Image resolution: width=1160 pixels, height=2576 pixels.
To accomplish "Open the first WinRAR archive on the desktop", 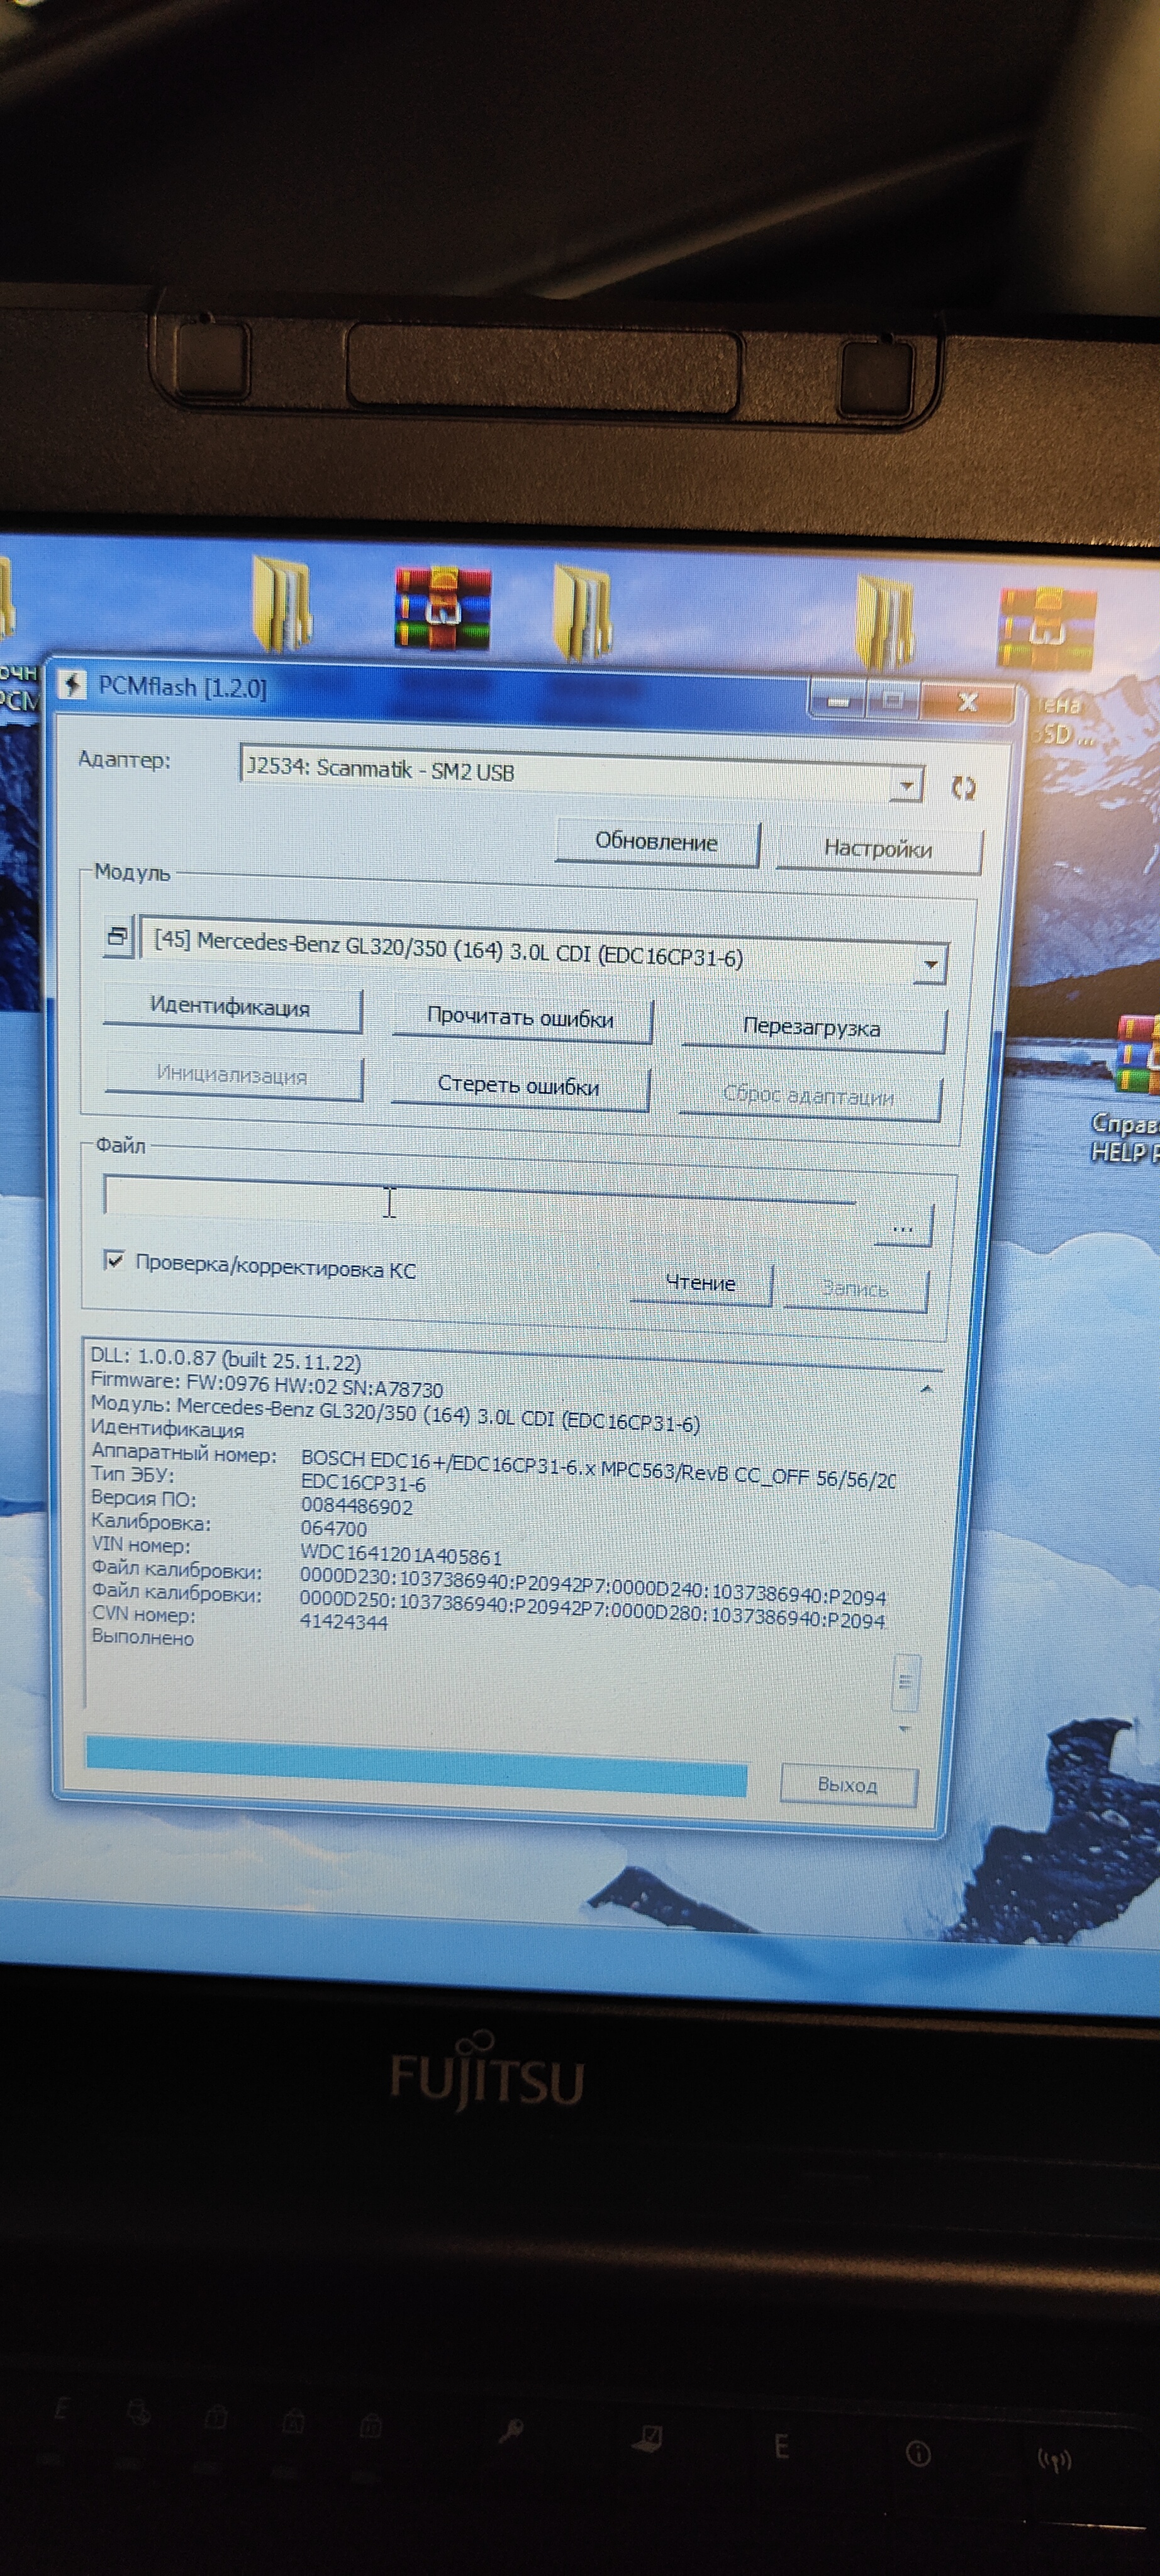I will point(442,609).
